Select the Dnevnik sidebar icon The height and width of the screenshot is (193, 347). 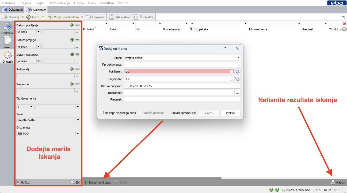(7, 55)
